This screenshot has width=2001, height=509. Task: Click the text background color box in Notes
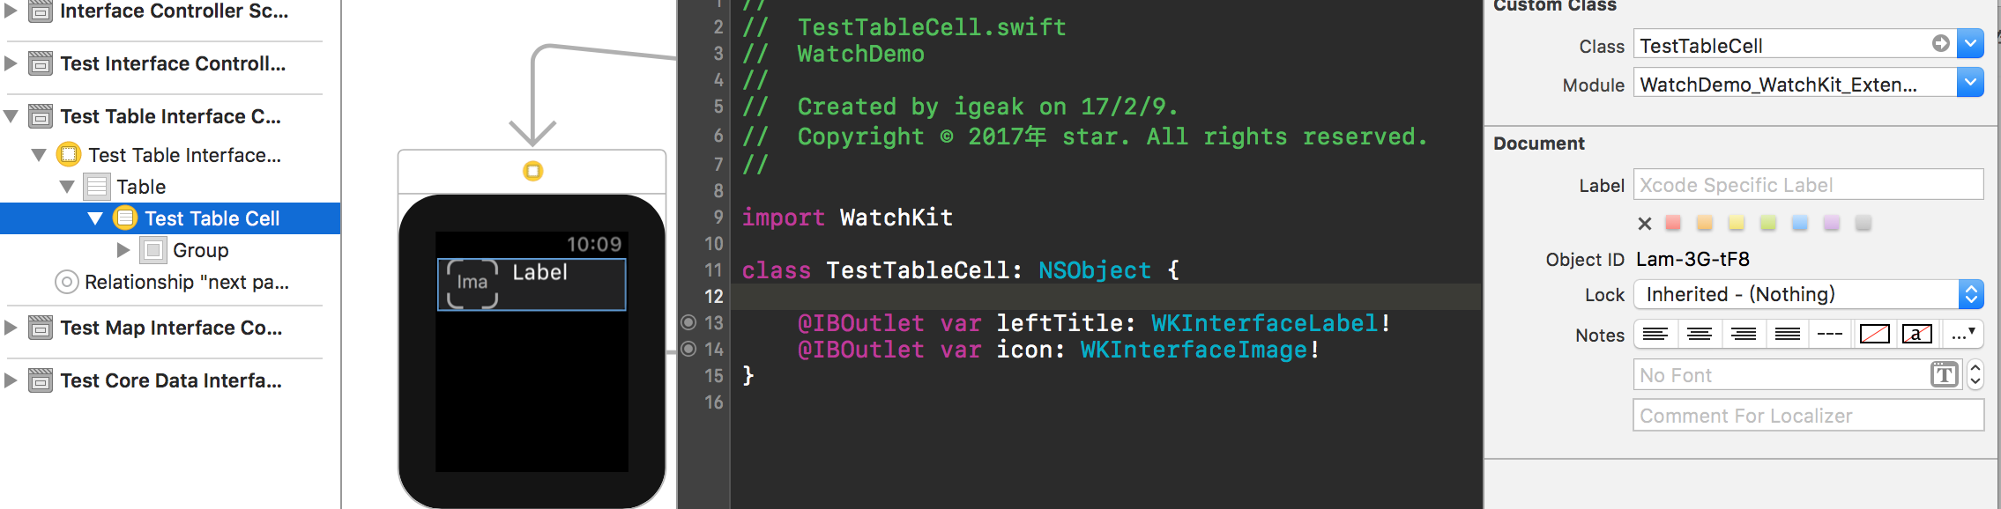1916,334
